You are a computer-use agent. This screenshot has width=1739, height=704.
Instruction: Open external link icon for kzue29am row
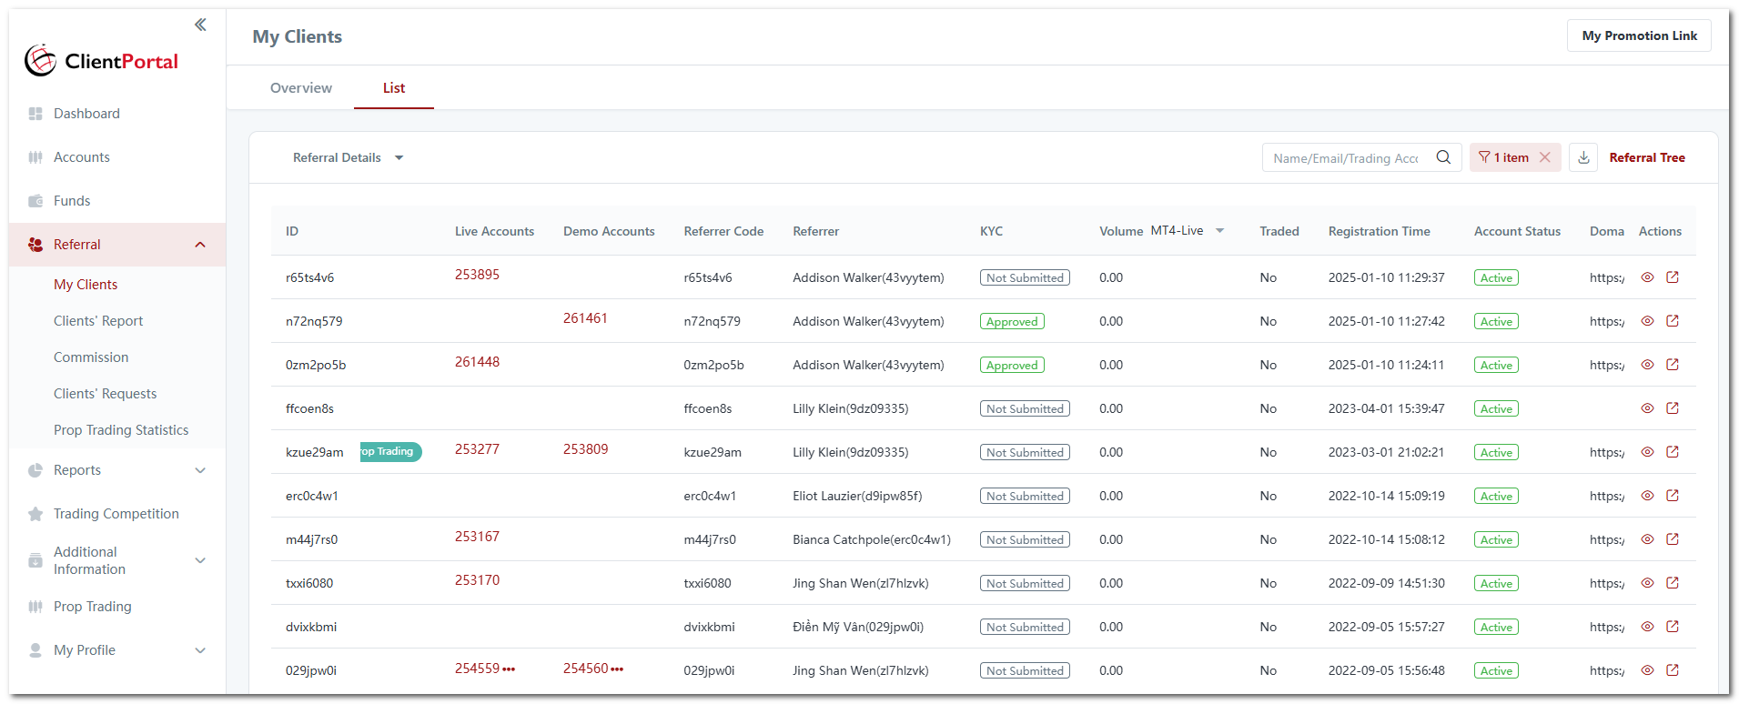[1673, 452]
